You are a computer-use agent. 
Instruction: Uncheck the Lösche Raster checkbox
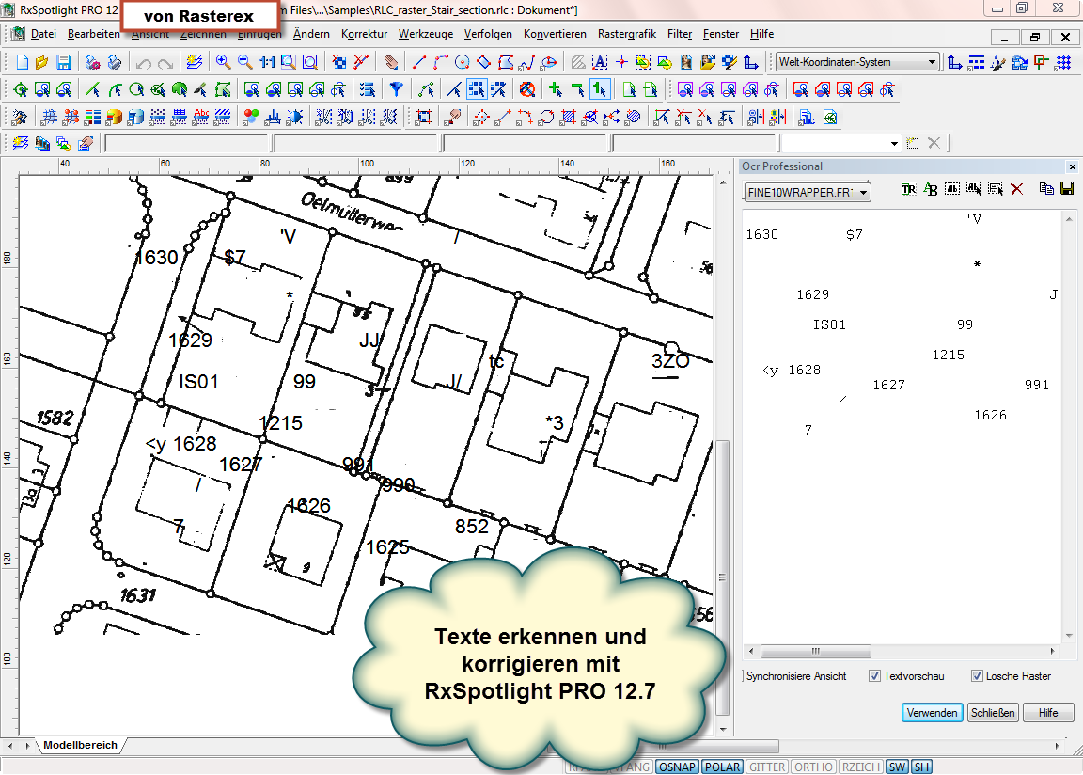coord(977,676)
